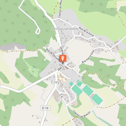The width and height of the screenshot is (126, 126).
Task: Click the Chemin du Mont label
Action: point(60,9)
